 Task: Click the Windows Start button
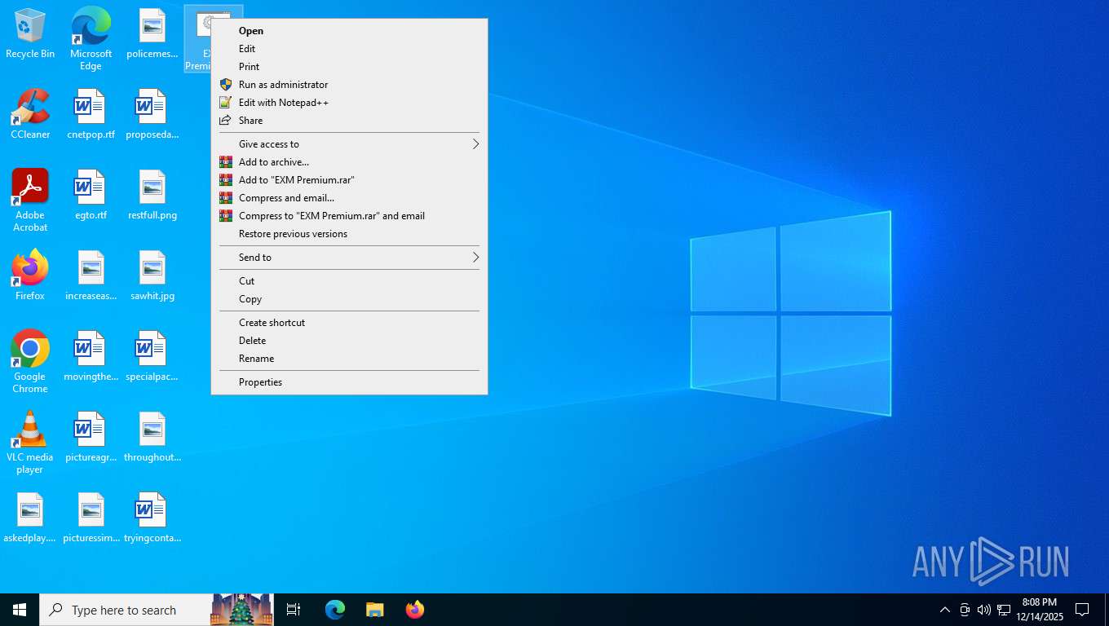[20, 610]
